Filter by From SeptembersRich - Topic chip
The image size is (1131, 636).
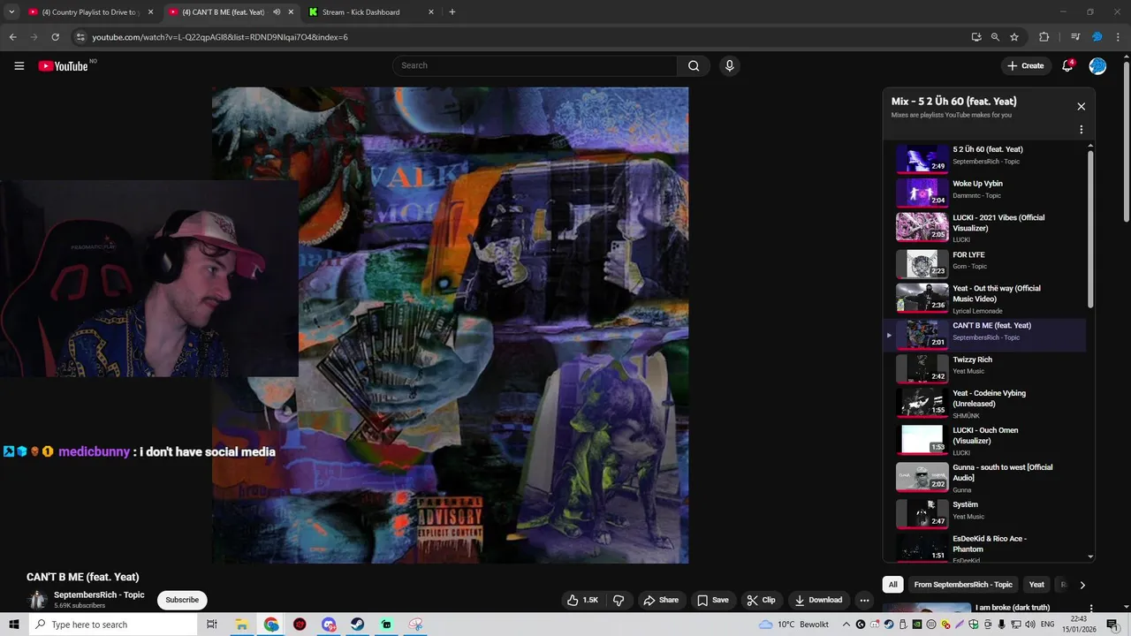coord(963,585)
